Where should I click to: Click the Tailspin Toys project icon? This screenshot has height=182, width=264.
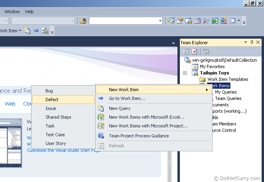tap(195, 73)
